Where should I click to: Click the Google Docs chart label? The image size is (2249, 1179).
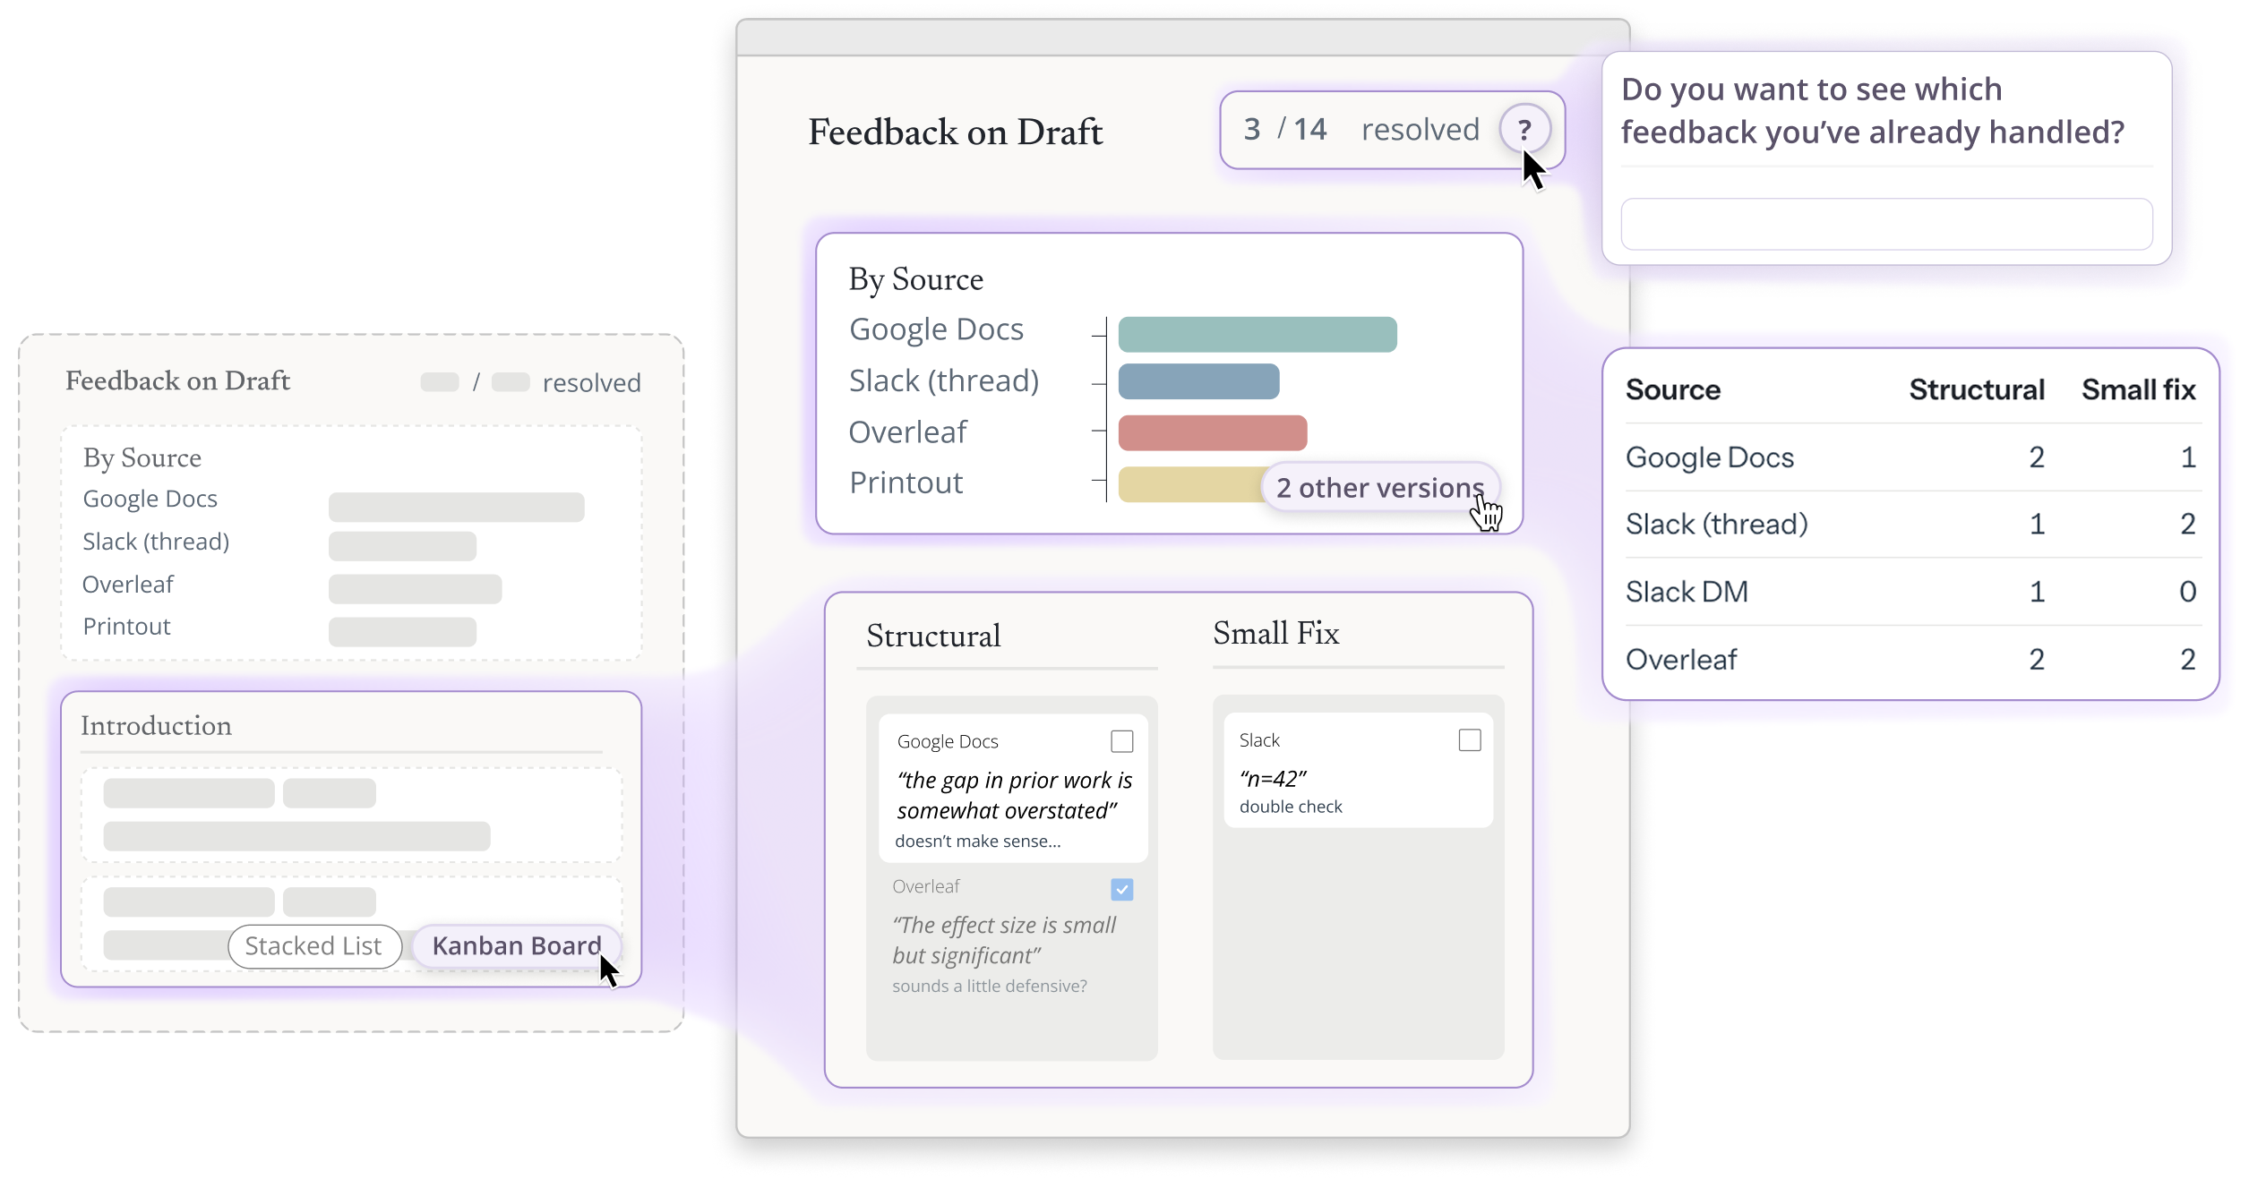pos(936,330)
